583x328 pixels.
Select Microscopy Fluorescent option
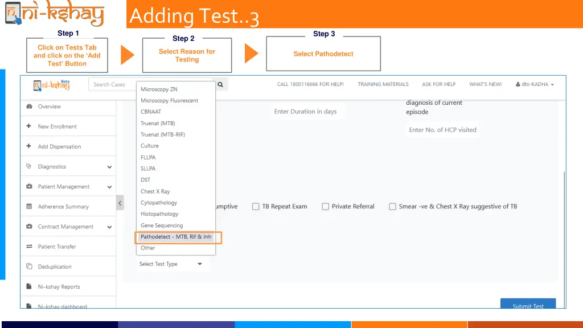click(x=169, y=100)
